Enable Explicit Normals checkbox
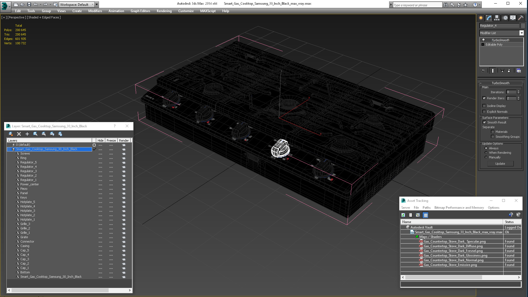 click(484, 112)
